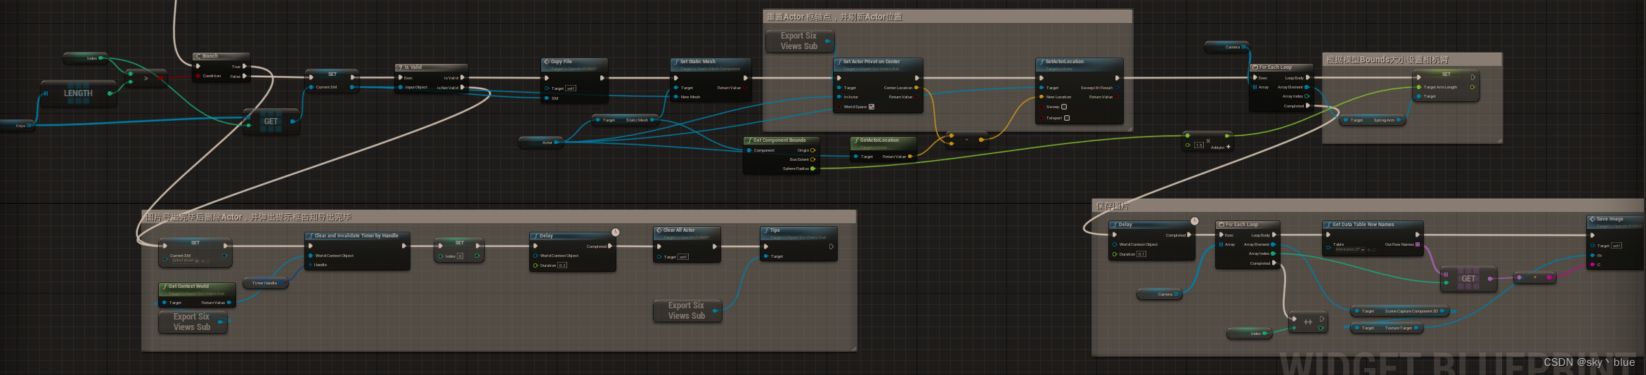Click the lower For Each Loop icon
This screenshot has width=1646, height=375.
coord(1221,225)
